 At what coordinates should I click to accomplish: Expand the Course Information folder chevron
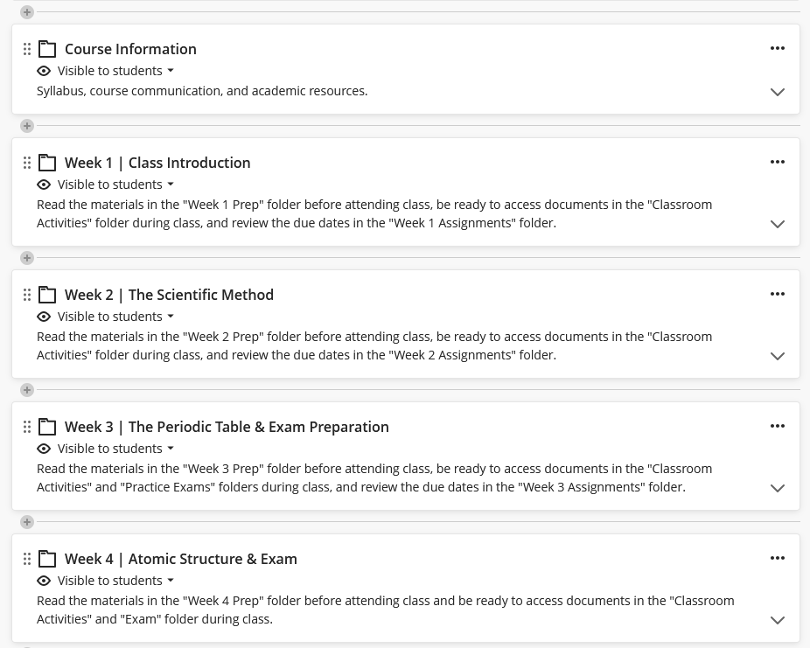pos(777,92)
